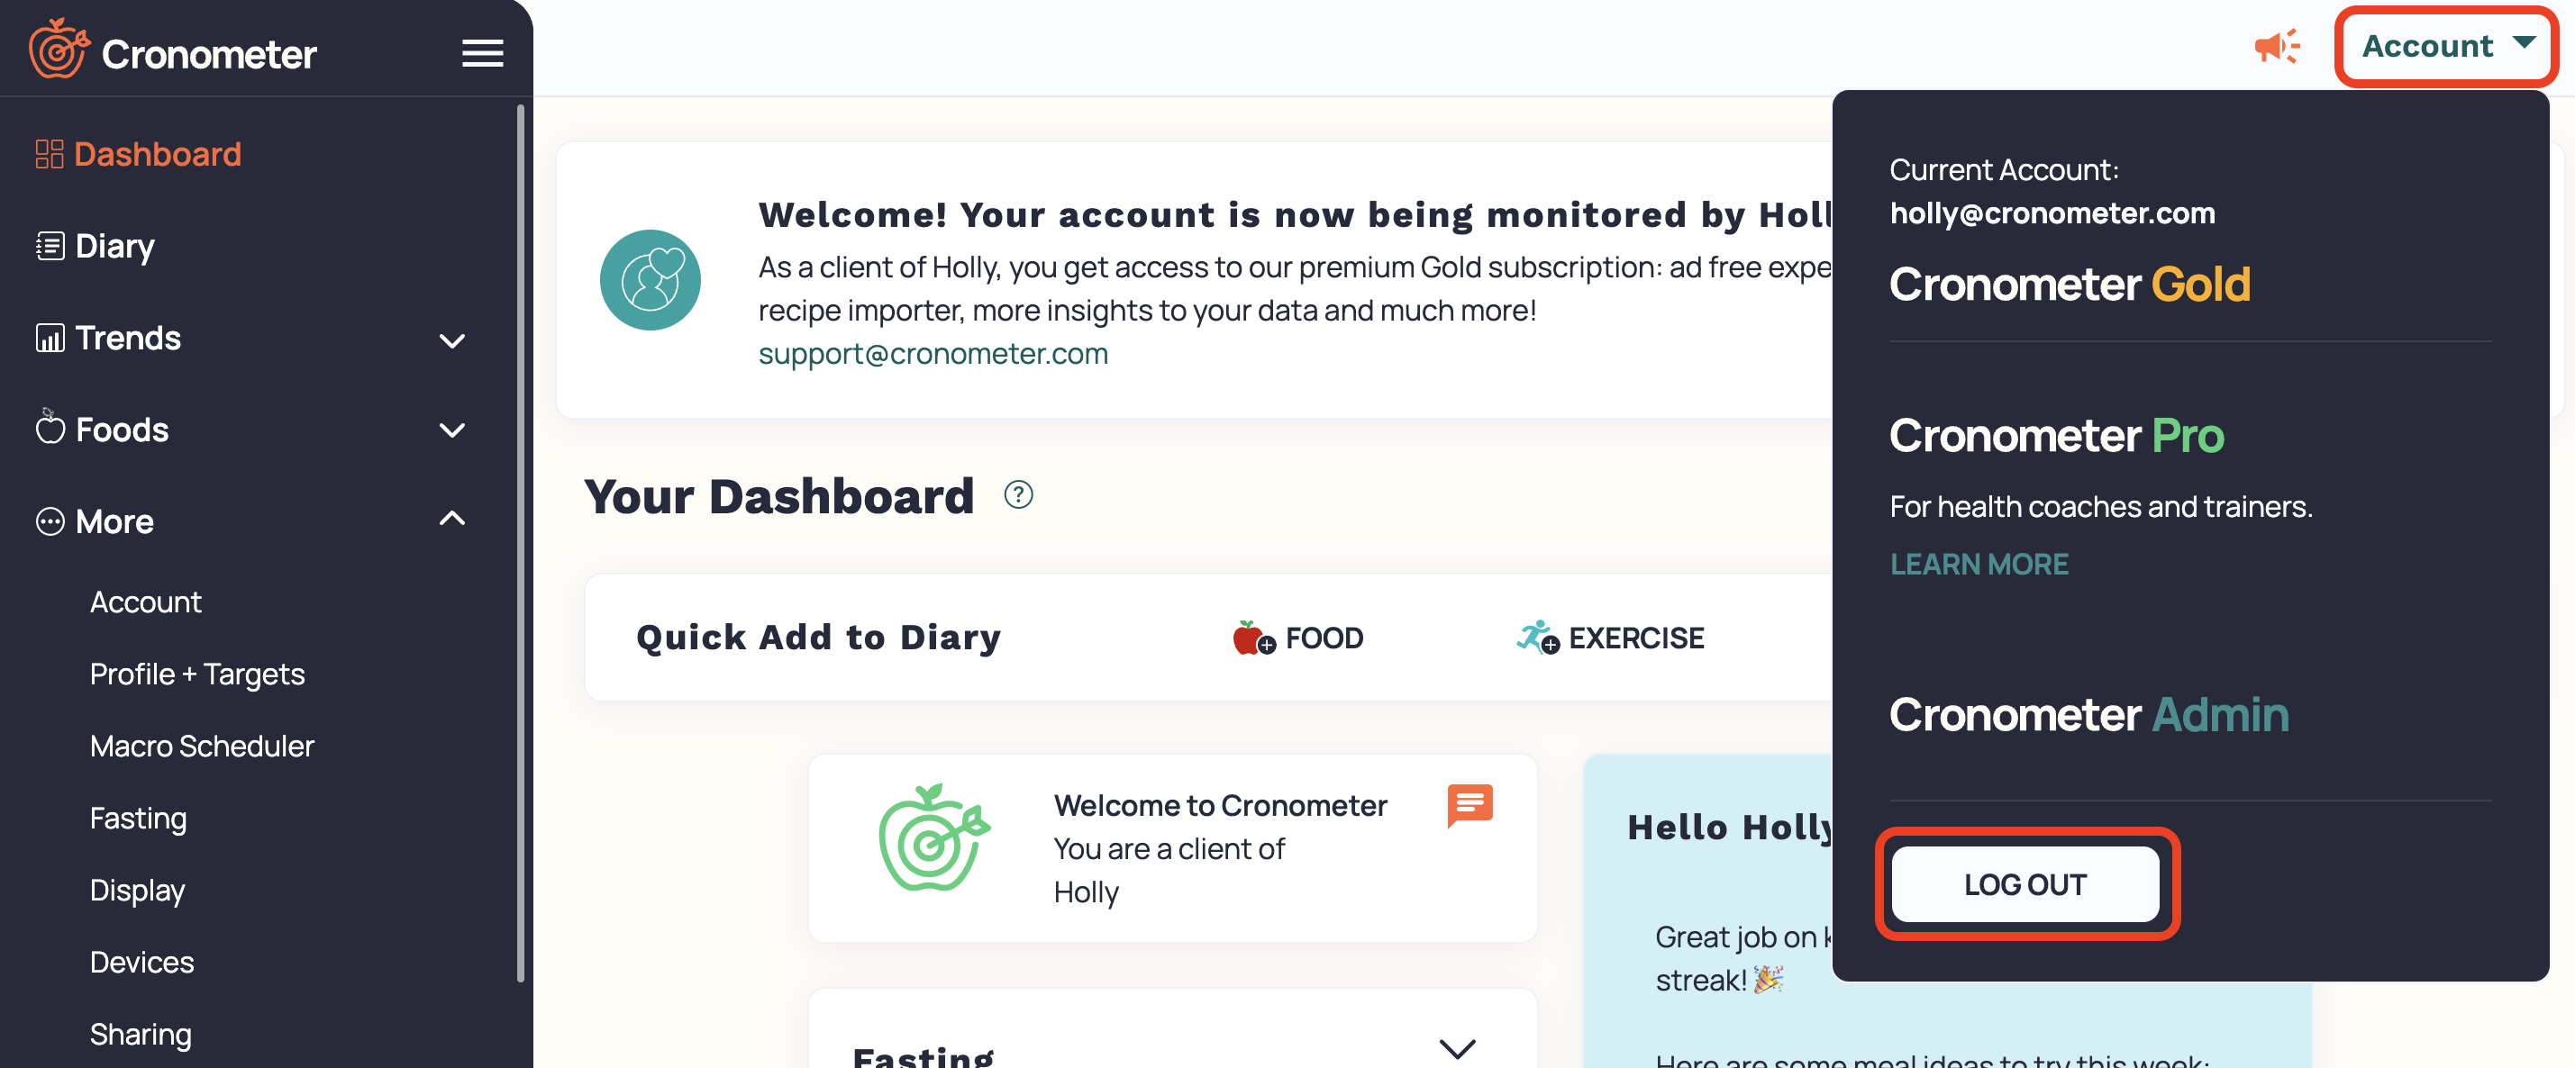Click the teal client monitoring avatar icon
The image size is (2575, 1068).
point(650,281)
